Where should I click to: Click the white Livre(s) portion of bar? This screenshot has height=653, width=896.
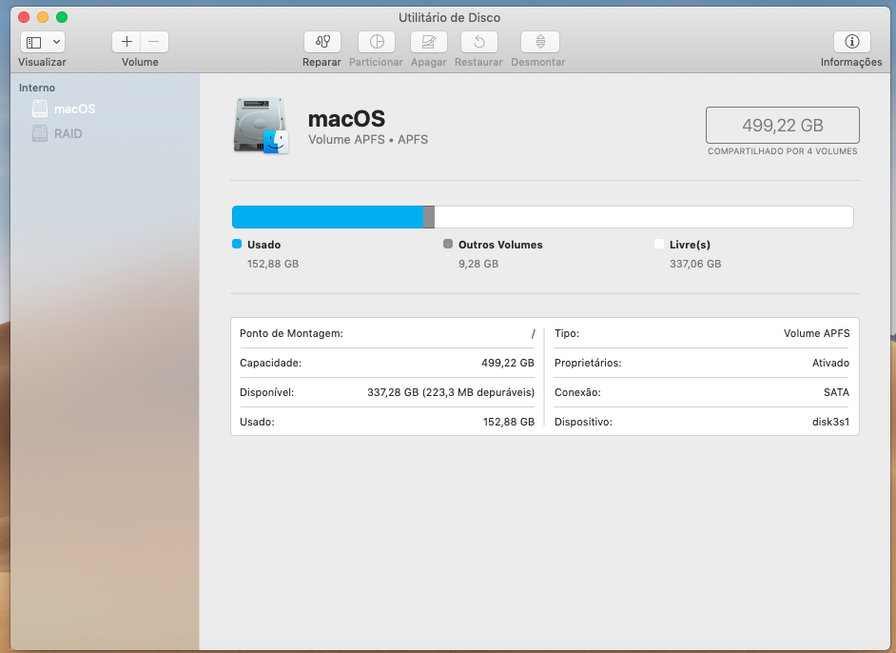643,217
